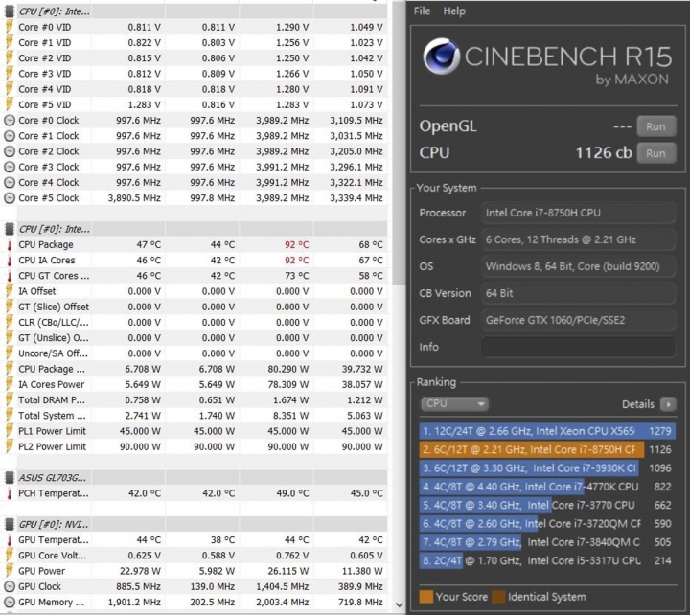Click the clock icon beside Core #2 Clock

tap(10, 151)
